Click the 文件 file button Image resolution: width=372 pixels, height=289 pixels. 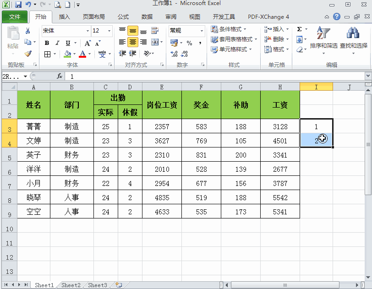(15, 17)
